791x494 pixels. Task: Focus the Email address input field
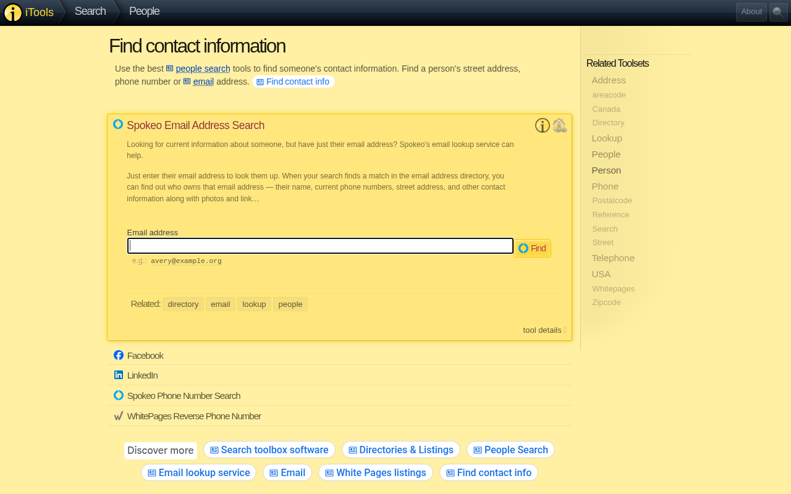pyautogui.click(x=321, y=246)
